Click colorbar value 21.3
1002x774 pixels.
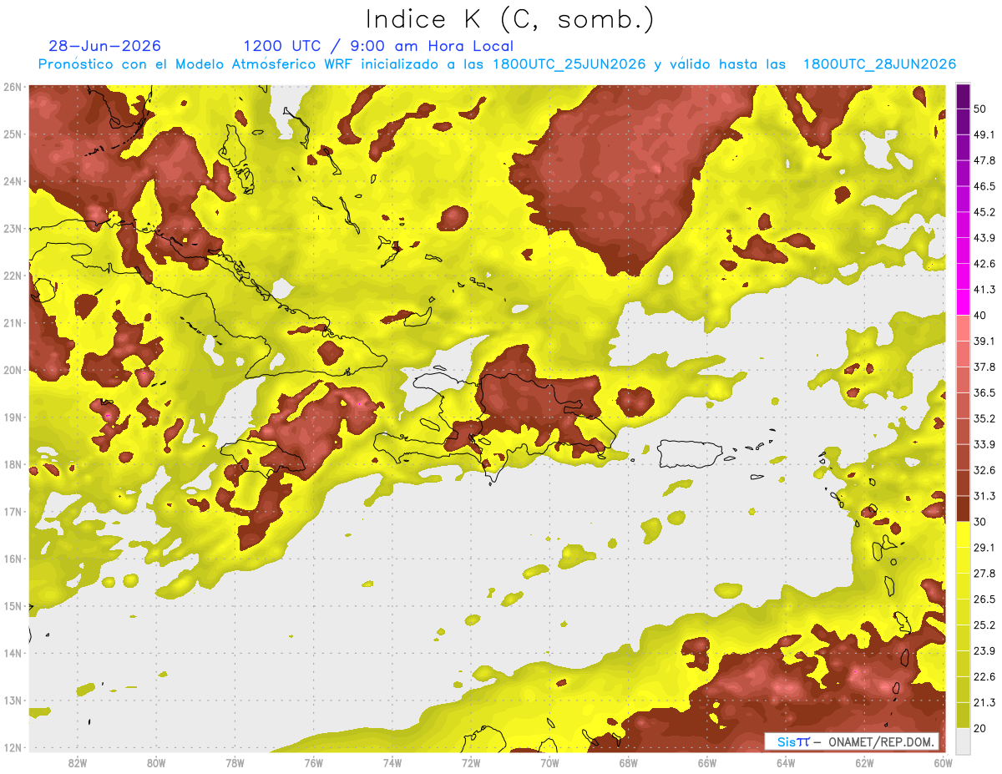click(985, 702)
